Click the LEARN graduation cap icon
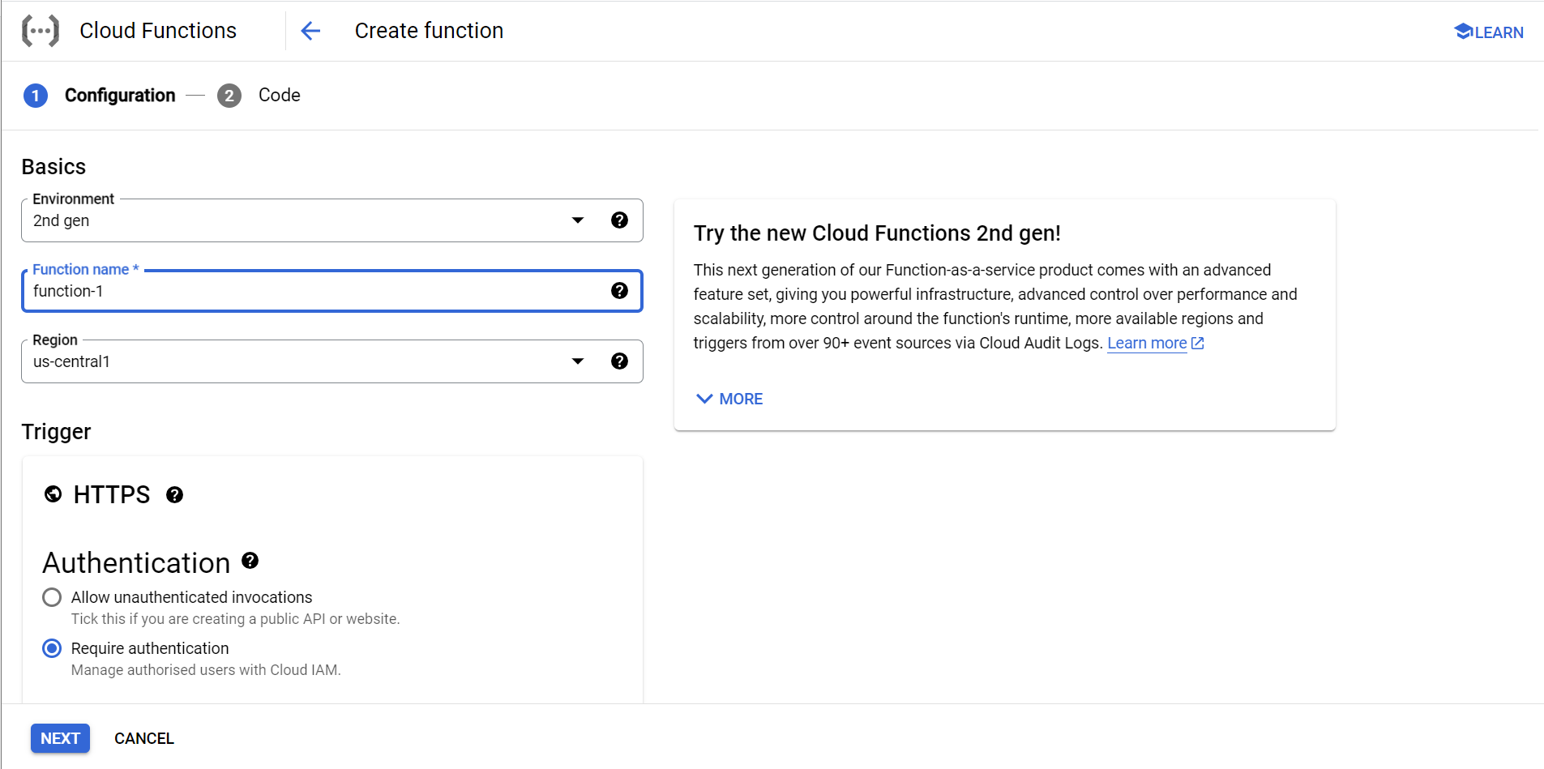Viewport: 1544px width, 769px height. click(x=1463, y=32)
